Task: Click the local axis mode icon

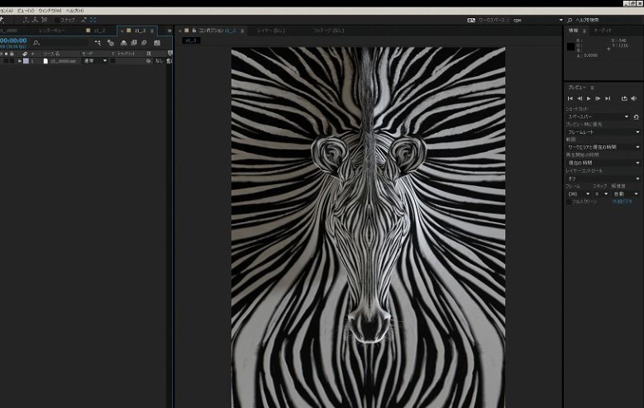Action: [x=26, y=20]
